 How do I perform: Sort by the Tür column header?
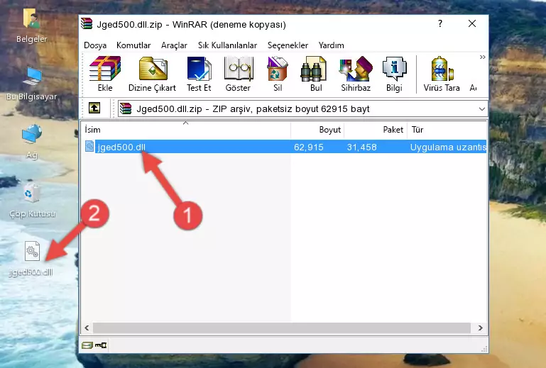(x=447, y=130)
